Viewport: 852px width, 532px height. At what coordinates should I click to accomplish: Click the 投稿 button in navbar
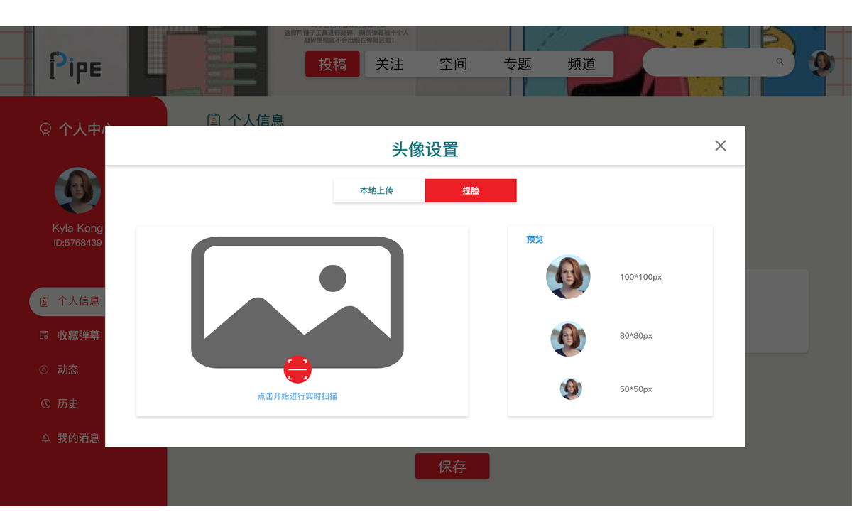(332, 64)
